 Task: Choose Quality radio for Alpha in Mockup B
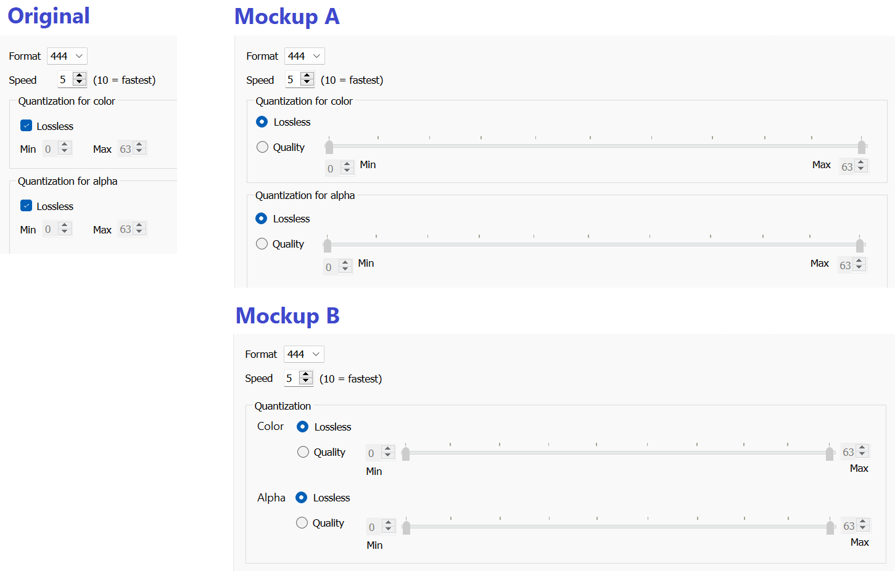pos(302,523)
